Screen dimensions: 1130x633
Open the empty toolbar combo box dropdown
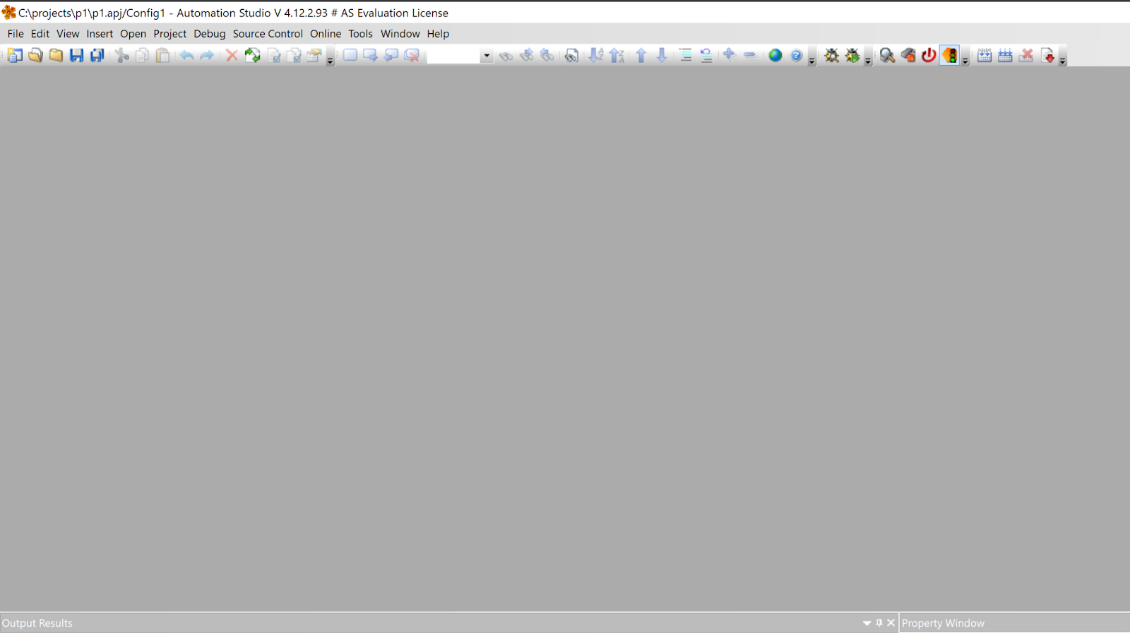point(487,56)
